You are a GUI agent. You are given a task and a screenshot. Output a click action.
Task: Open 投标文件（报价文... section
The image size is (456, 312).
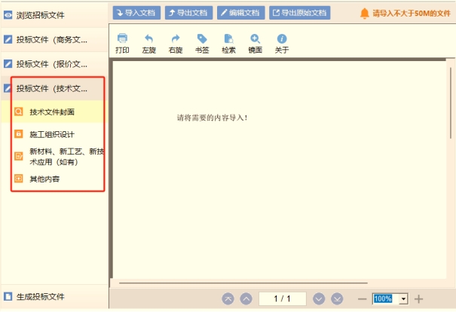click(54, 64)
